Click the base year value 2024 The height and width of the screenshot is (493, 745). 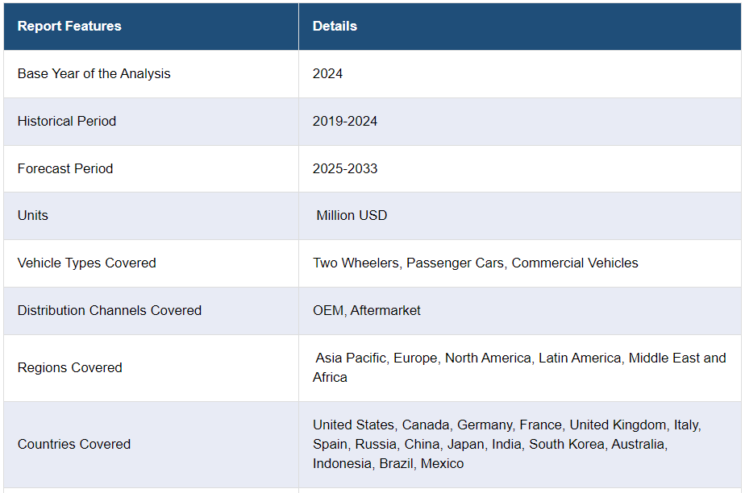click(327, 74)
